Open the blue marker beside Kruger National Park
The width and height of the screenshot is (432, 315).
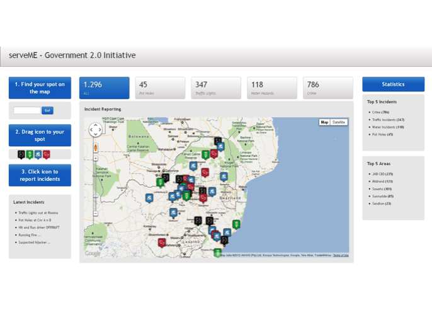(x=224, y=176)
